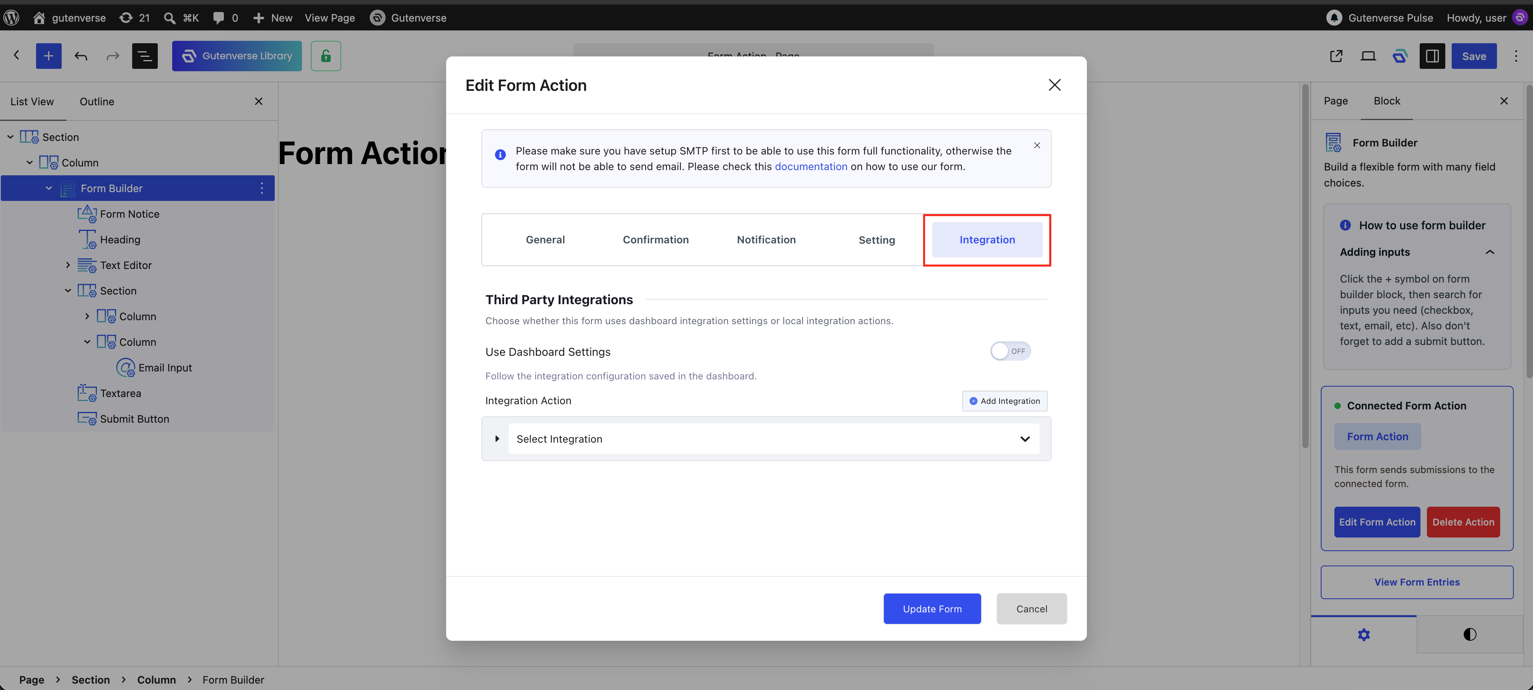The image size is (1533, 690).
Task: Click the Add Integration button
Action: [x=1004, y=401]
